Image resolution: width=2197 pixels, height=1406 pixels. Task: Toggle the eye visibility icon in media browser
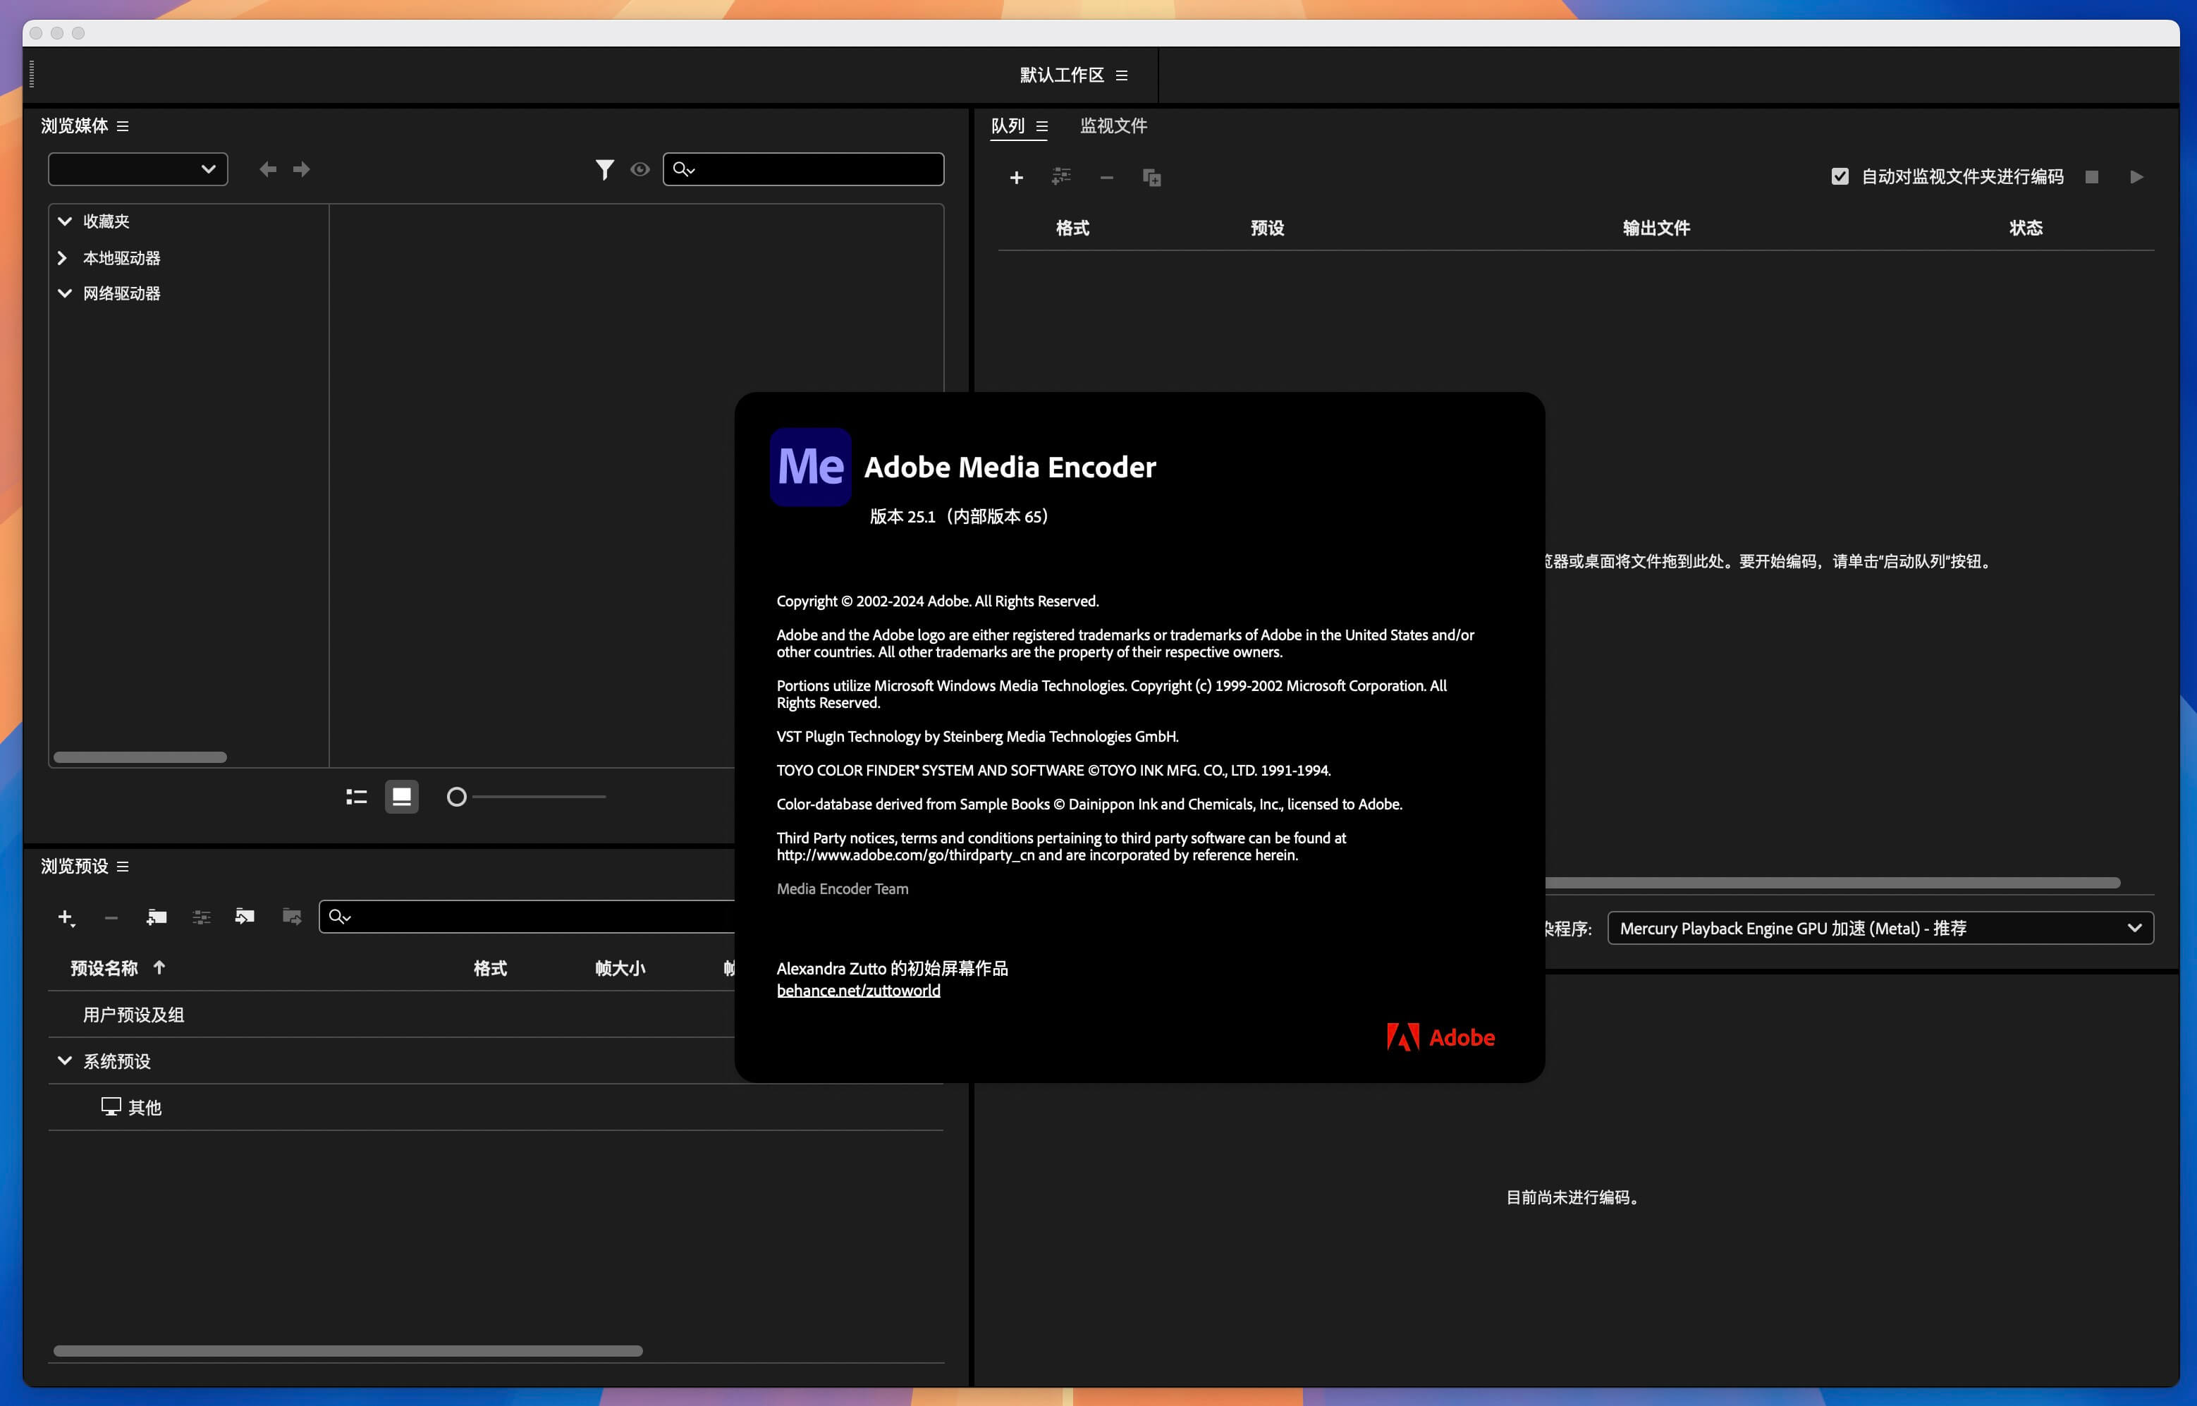point(639,170)
